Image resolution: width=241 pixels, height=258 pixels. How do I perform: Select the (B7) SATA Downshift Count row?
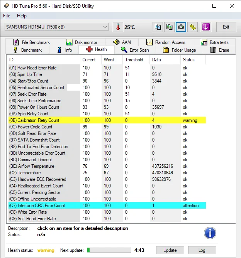[x=107, y=140]
